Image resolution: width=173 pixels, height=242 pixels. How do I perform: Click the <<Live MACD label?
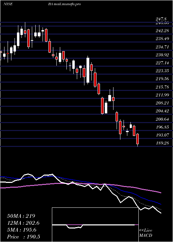[x=146, y=233]
